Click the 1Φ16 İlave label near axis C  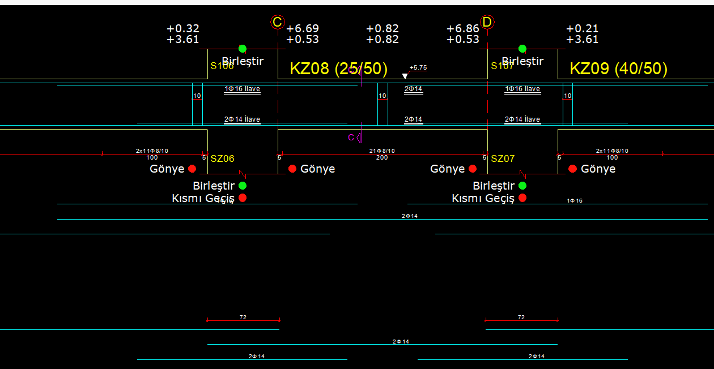(242, 89)
